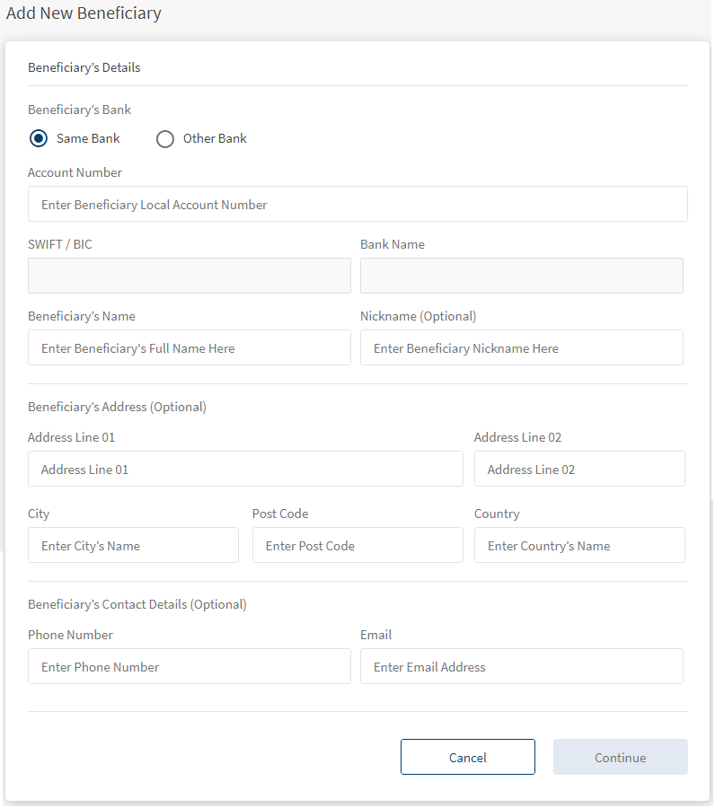
Task: Click the Add New Beneficiary page title
Action: tap(84, 14)
